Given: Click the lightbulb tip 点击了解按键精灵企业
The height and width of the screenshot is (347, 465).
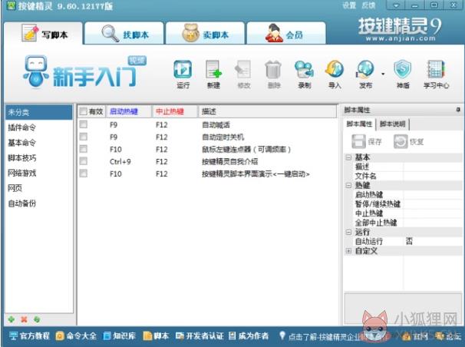Looking at the screenshot, I should click(319, 336).
